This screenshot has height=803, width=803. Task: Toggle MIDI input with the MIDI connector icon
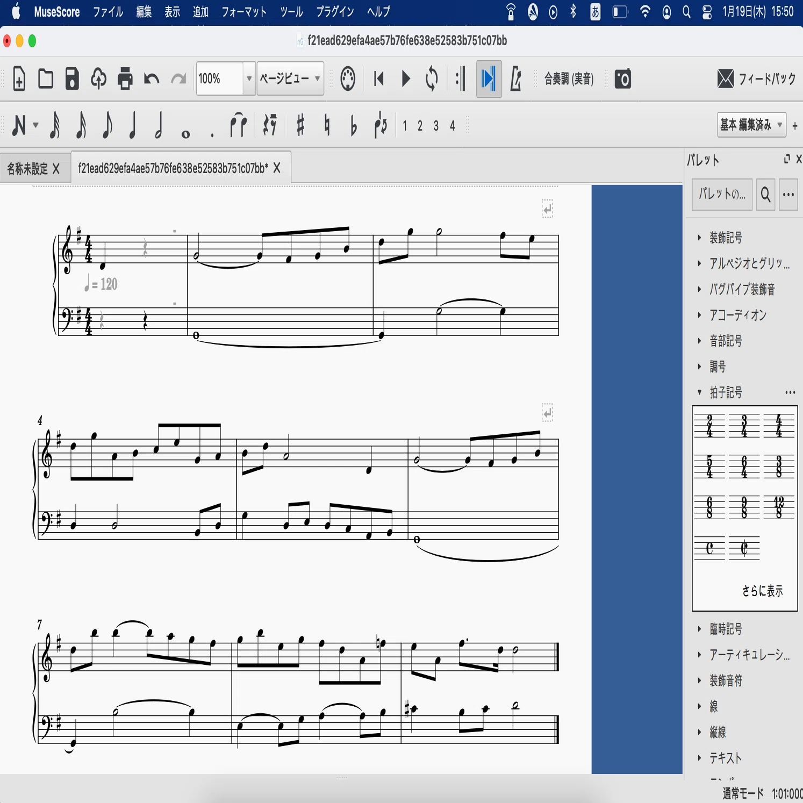click(x=348, y=79)
